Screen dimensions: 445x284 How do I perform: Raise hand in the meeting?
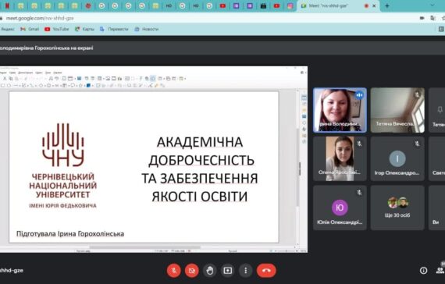pyautogui.click(x=210, y=271)
